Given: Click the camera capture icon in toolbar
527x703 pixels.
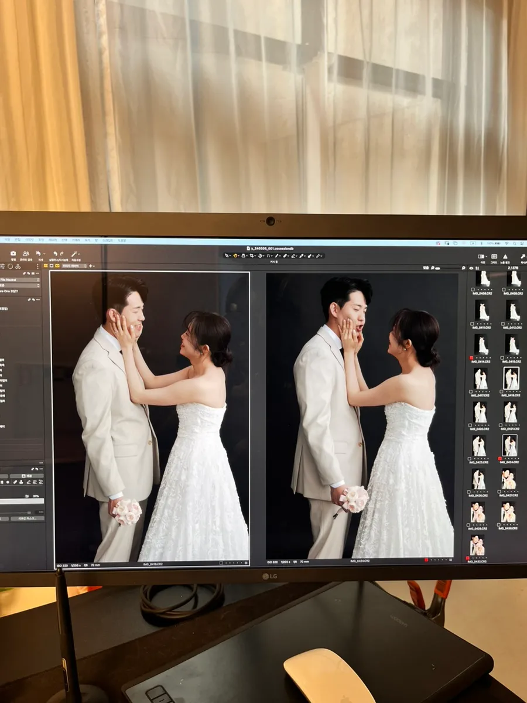Looking at the screenshot, I should (13, 254).
